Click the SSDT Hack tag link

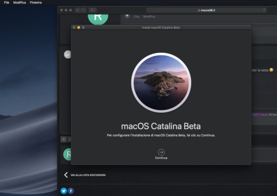(260, 115)
